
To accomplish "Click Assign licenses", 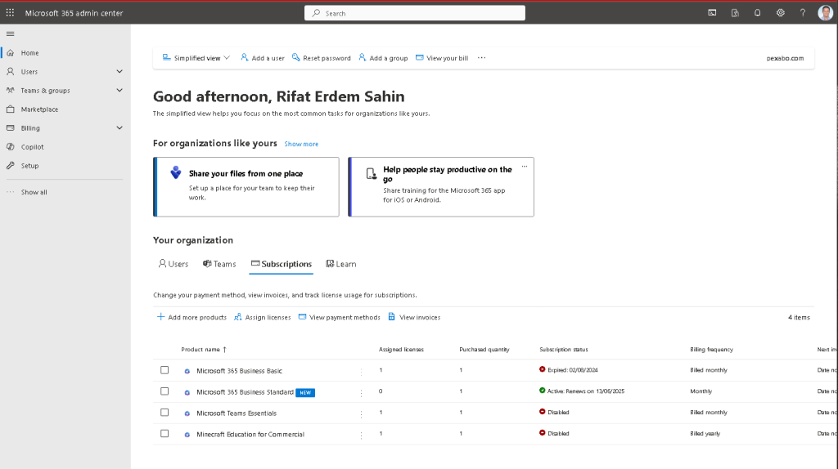I will tap(263, 317).
